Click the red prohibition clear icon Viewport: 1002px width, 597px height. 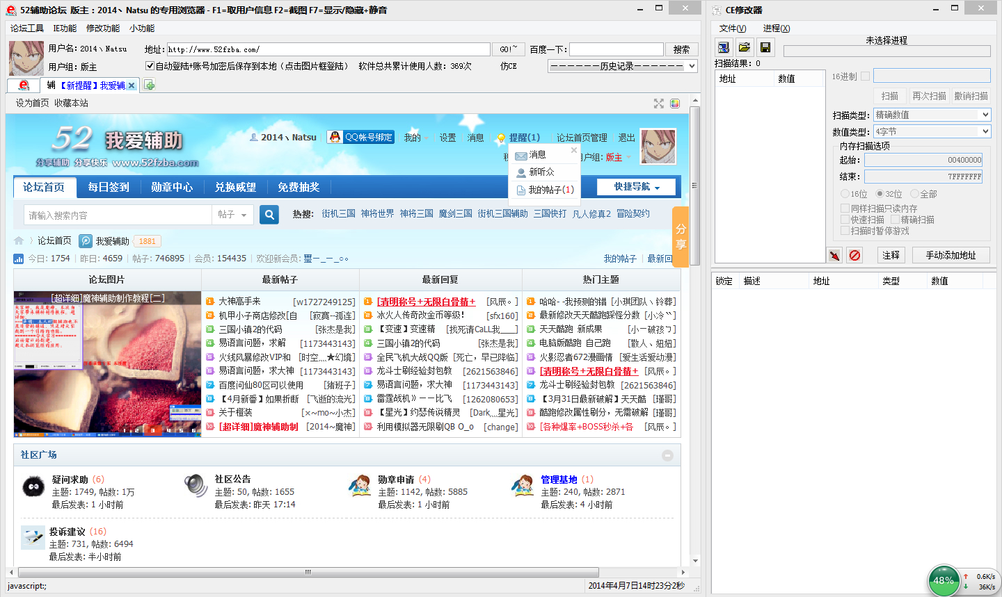[854, 255]
